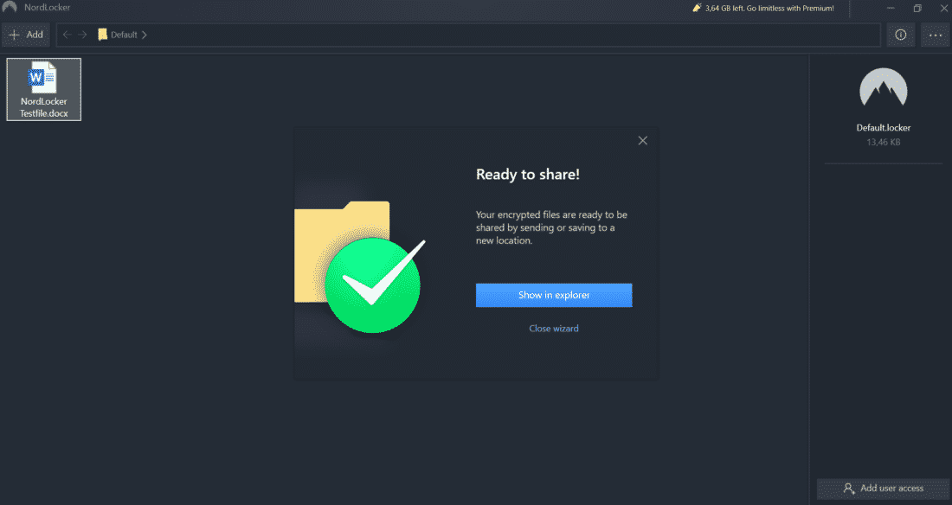Click the Ready to share! heading

[x=528, y=174]
